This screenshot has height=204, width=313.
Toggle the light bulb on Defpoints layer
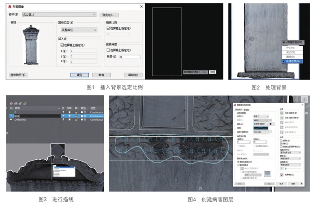[x=63, y=119]
